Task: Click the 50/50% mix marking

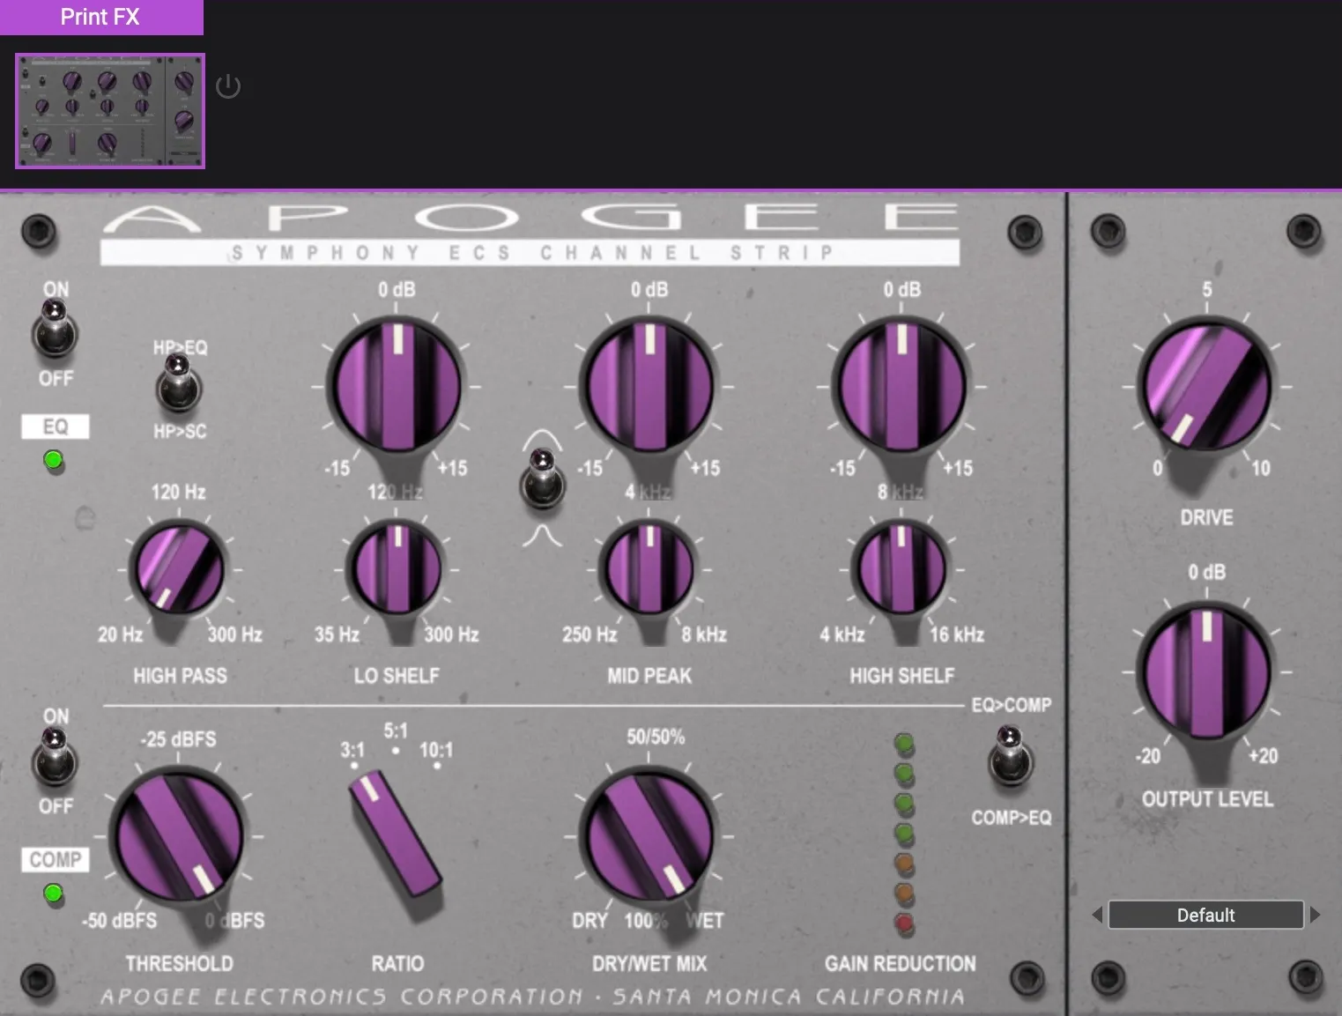Action: click(x=656, y=737)
